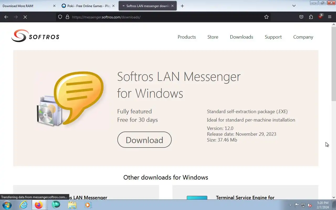Open the Pocket save icon
The image size is (336, 210).
(x=301, y=17)
